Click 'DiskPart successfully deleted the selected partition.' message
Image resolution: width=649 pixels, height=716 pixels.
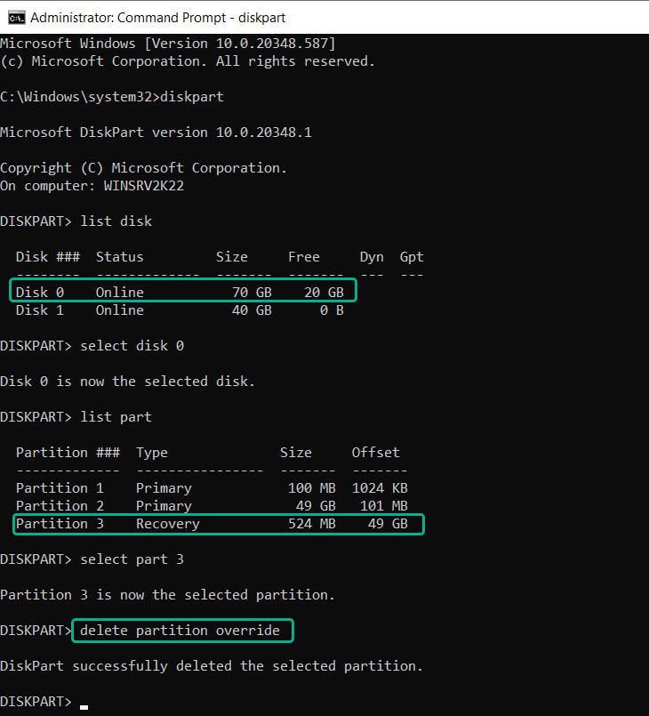[x=212, y=667]
